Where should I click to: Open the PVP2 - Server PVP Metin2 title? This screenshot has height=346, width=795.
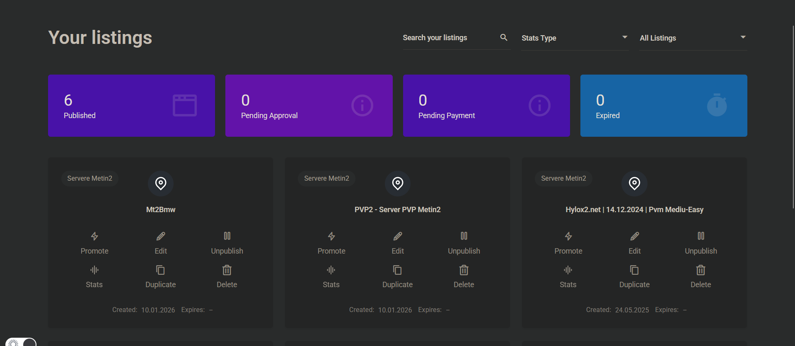tap(397, 210)
